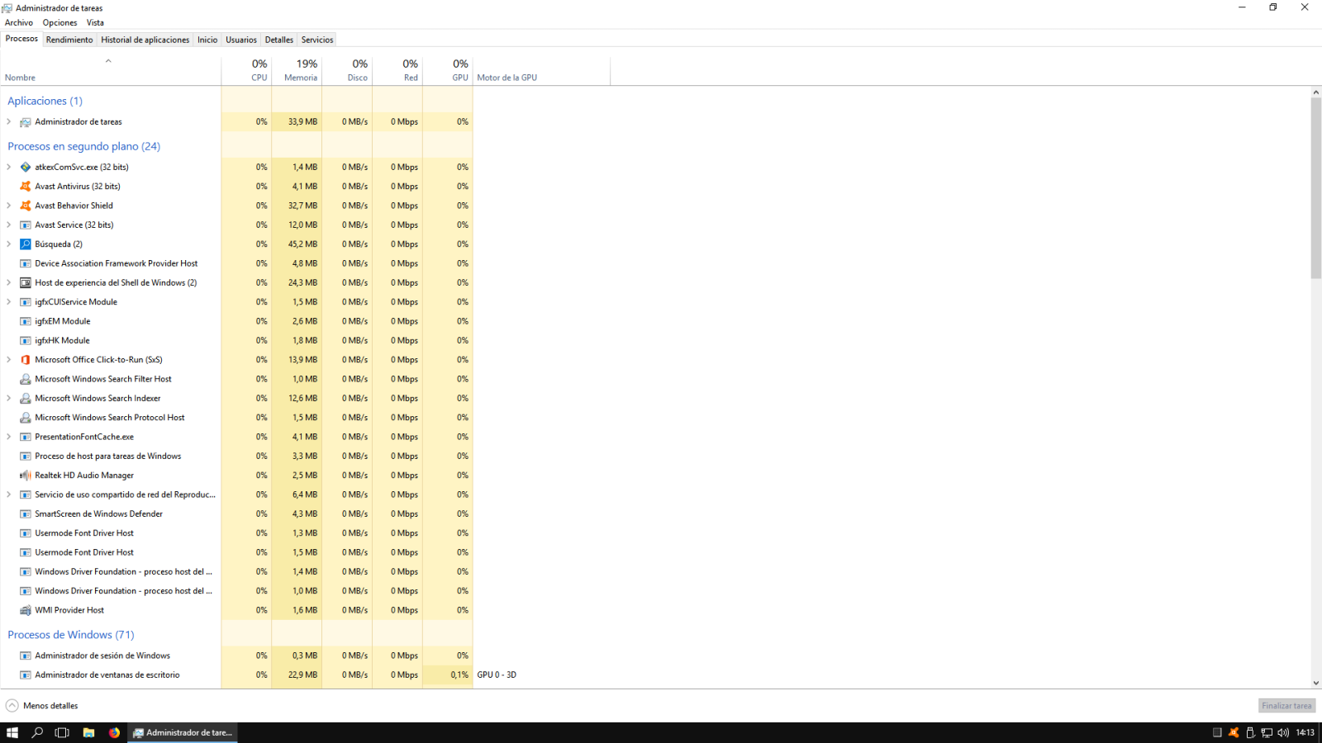Click the Administrador de tareas process icon
Screen dimensions: 1322x743
tap(26, 122)
